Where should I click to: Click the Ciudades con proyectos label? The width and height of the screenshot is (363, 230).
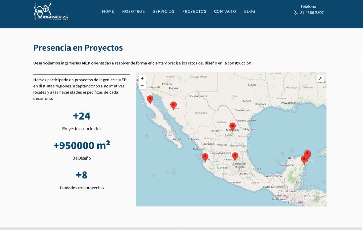click(x=82, y=188)
